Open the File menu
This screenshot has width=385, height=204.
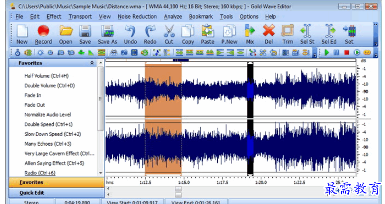click(19, 17)
